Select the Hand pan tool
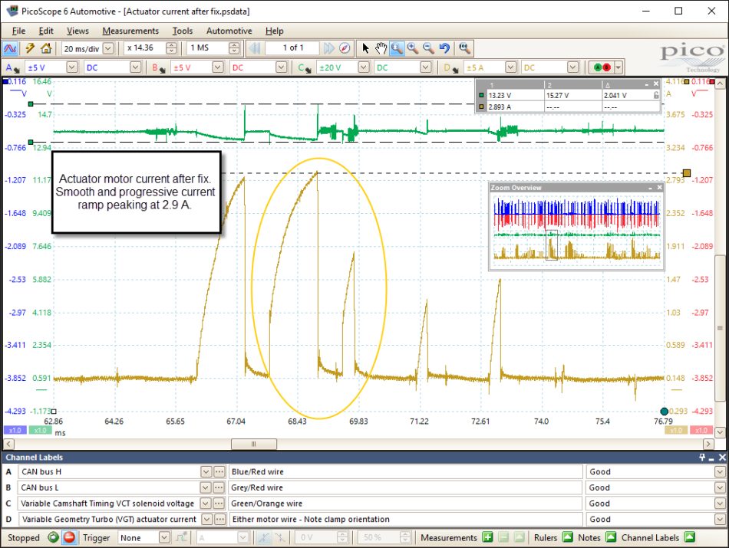 (381, 48)
